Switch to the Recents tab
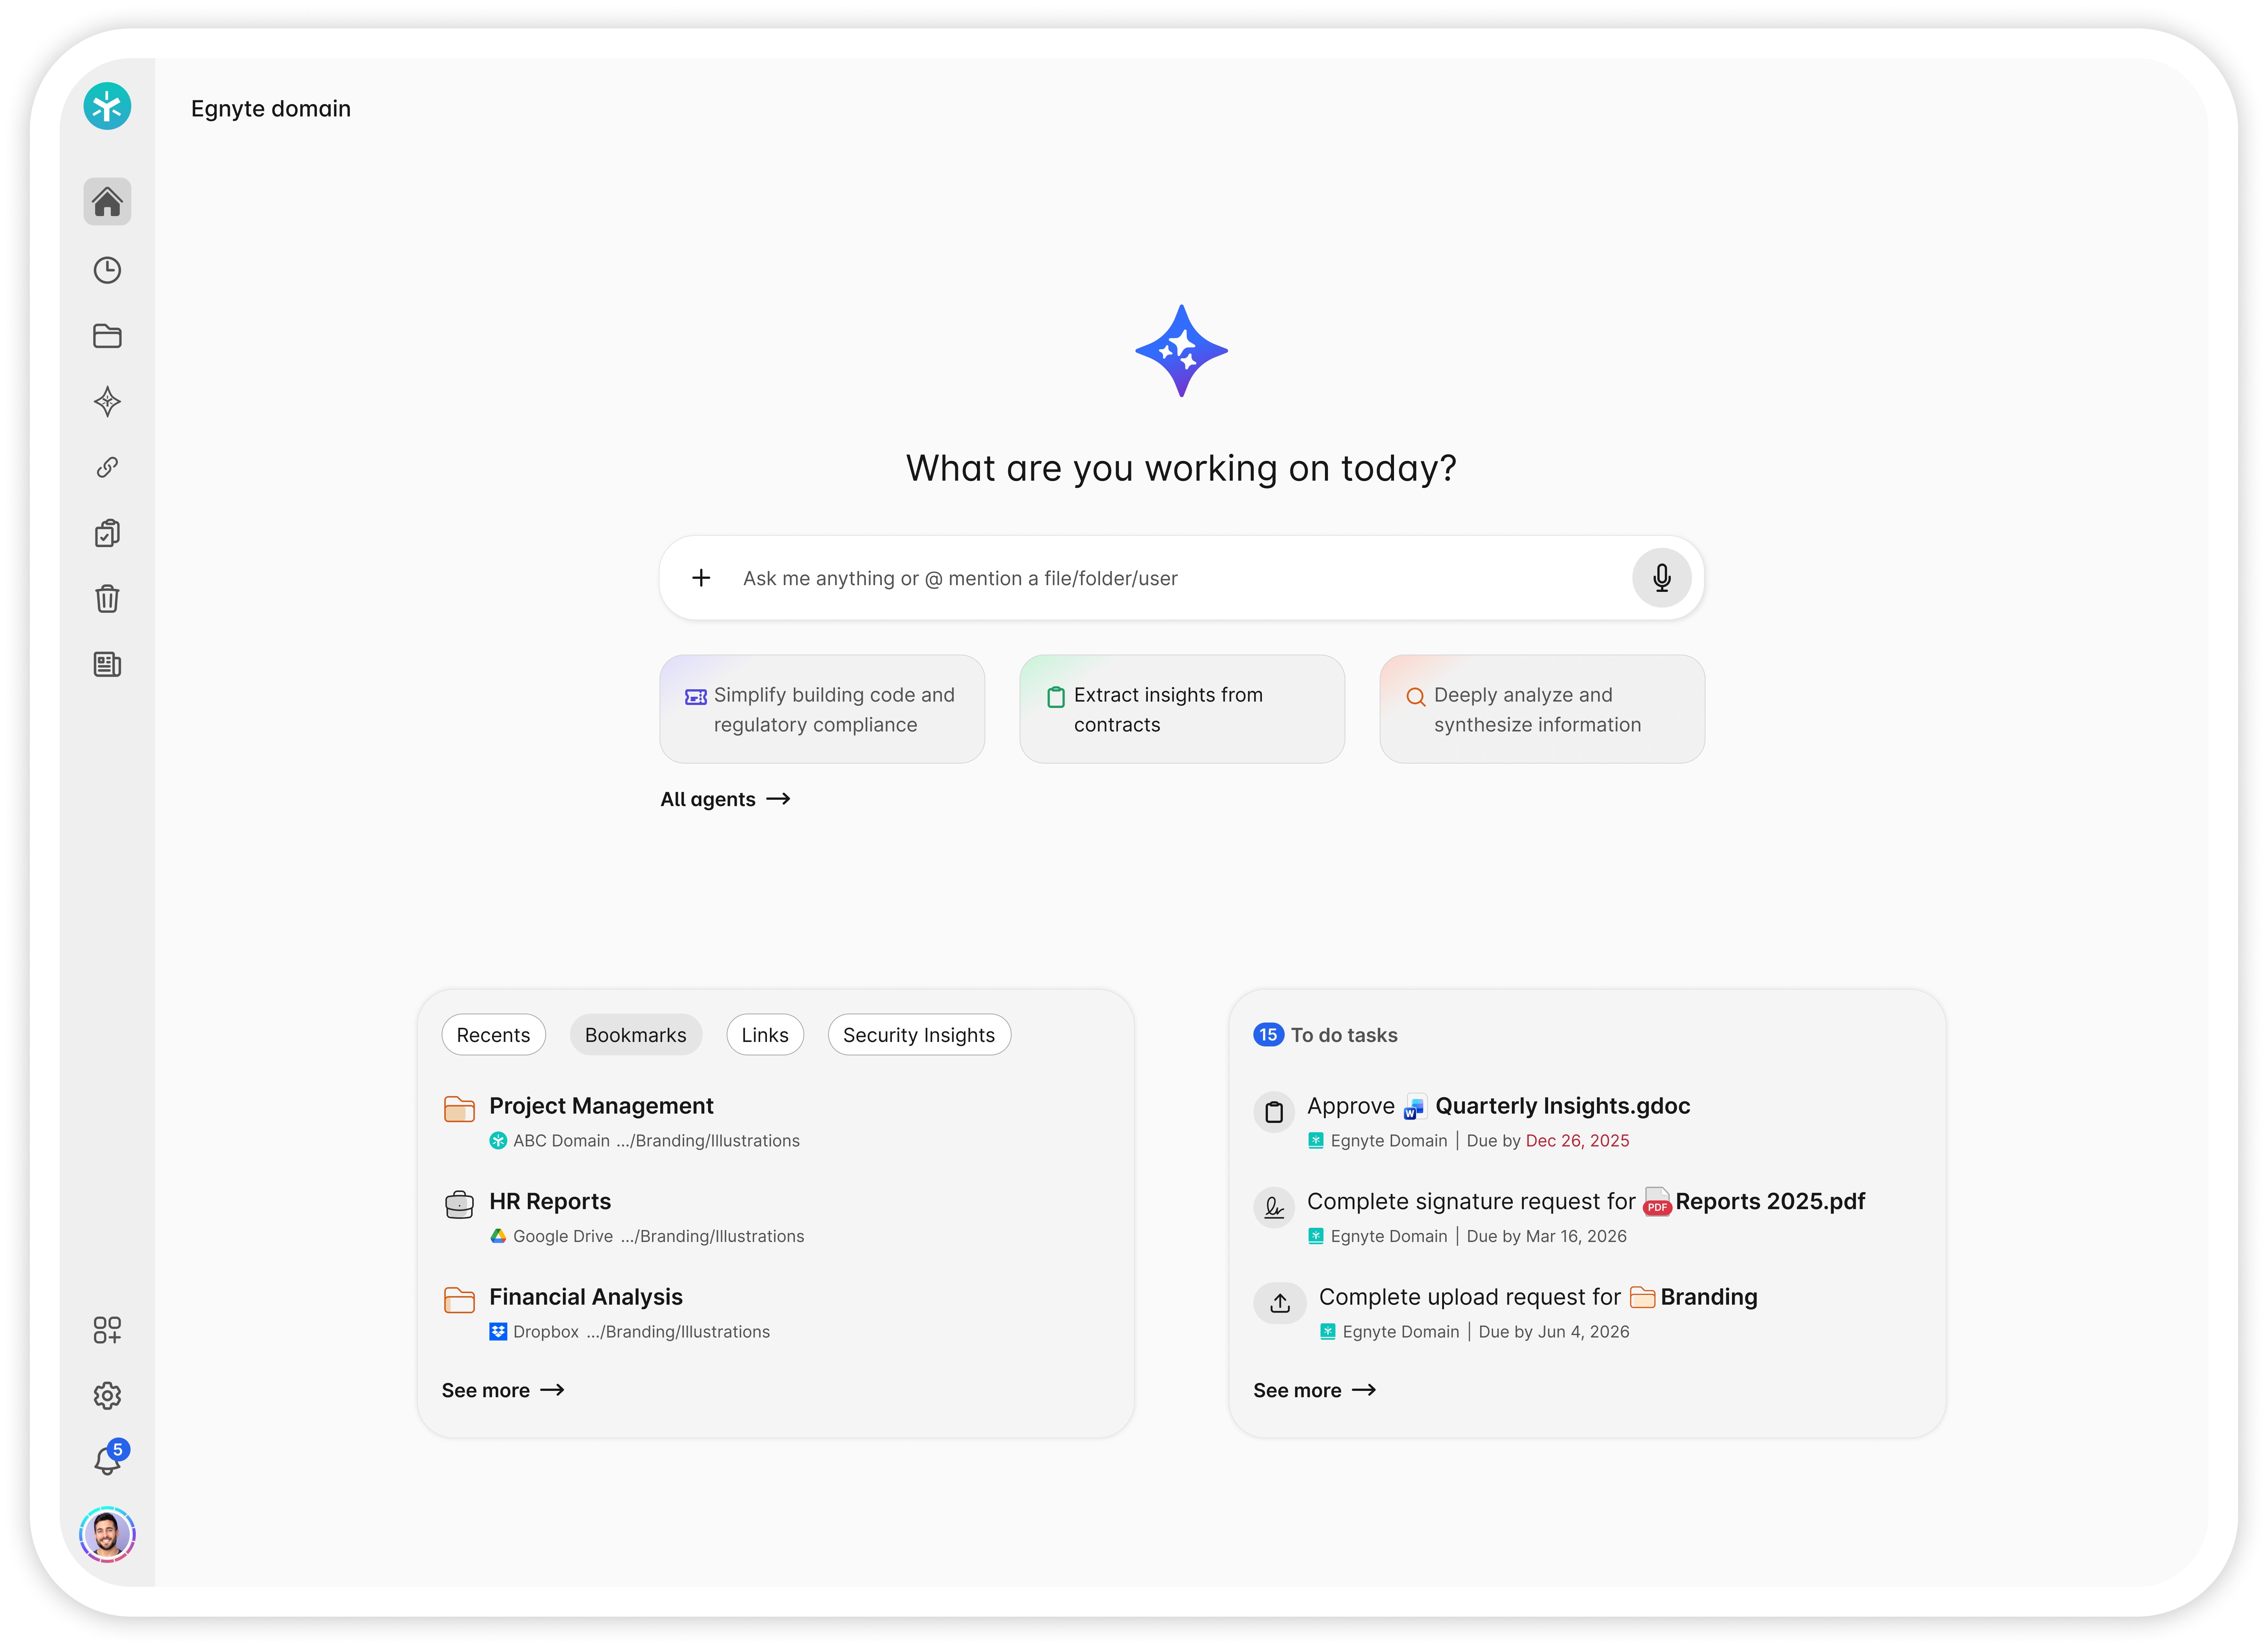 [493, 1034]
